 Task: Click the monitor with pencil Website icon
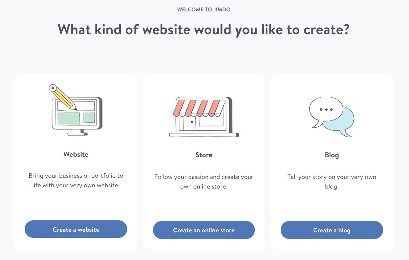click(x=76, y=110)
